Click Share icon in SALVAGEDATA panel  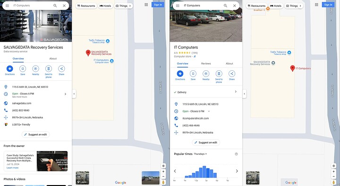pyautogui.click(x=61, y=69)
